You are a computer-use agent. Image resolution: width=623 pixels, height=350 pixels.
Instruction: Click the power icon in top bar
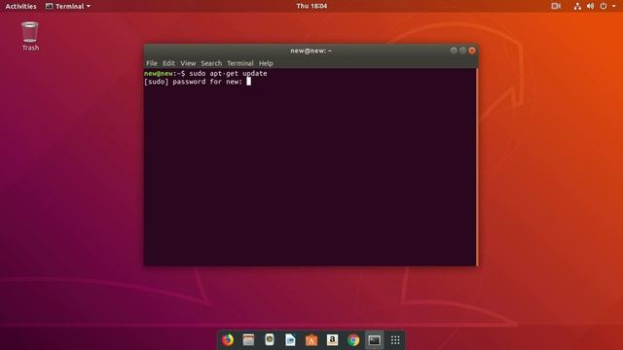(x=604, y=6)
